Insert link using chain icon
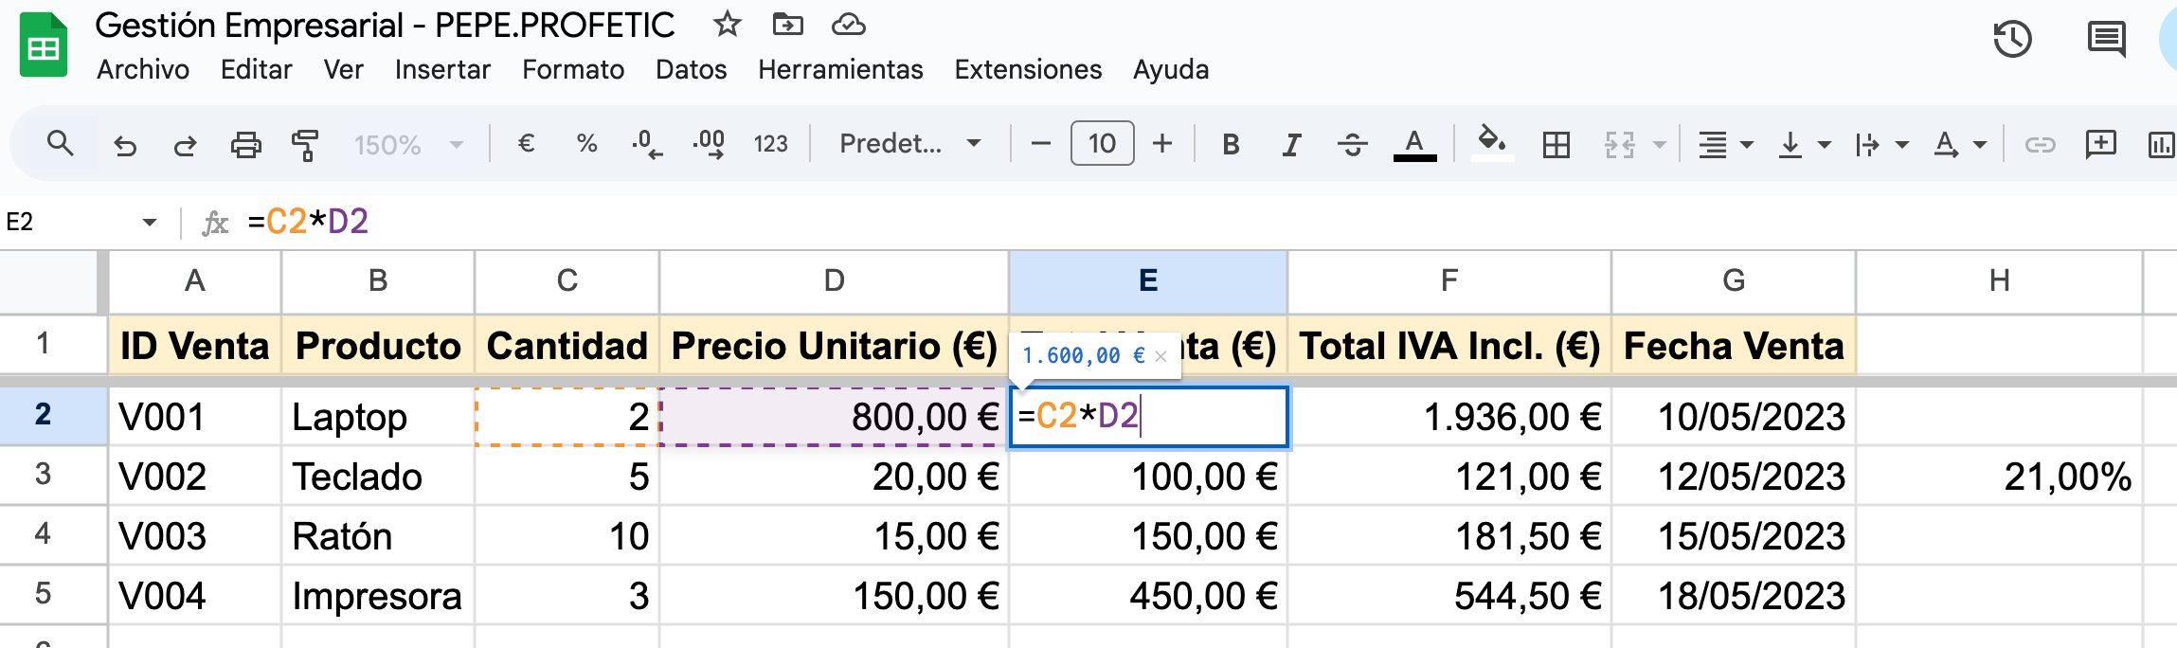Viewport: 2177px width, 648px height. tap(2040, 144)
